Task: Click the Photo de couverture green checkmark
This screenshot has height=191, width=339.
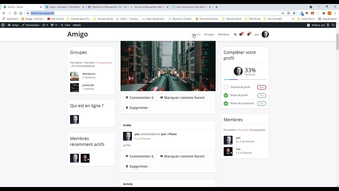Action: coord(226,103)
